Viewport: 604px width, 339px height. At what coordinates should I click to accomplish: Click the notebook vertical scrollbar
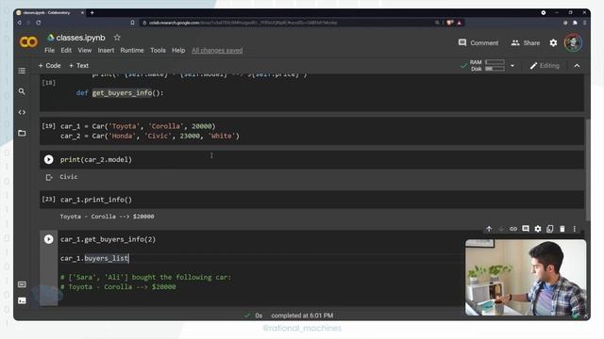[588, 169]
